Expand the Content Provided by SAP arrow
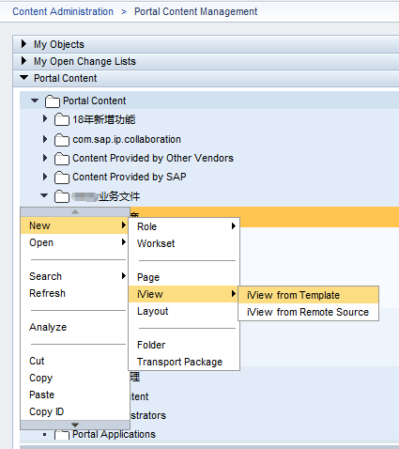 pos(45,177)
